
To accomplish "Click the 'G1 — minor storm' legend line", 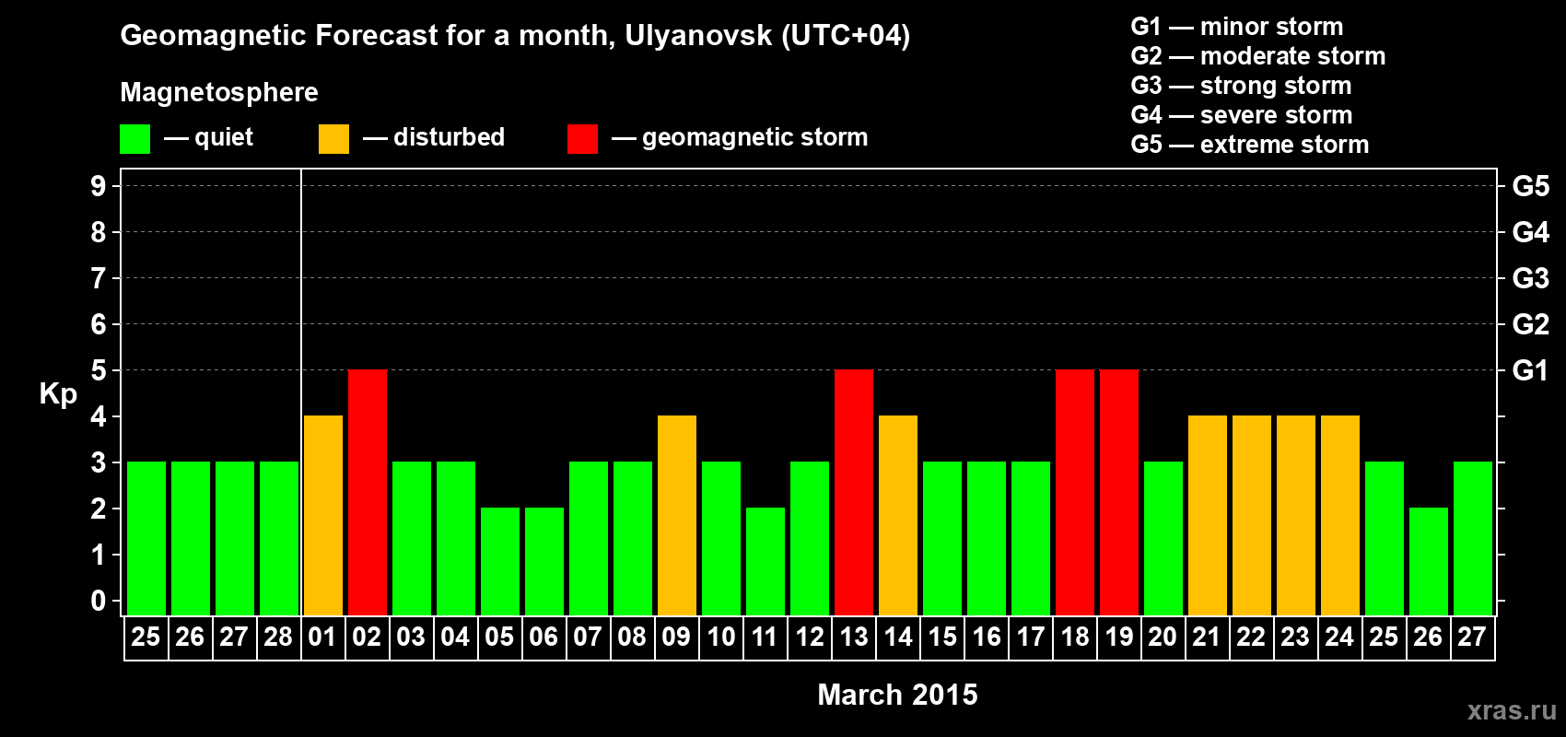I will [1236, 27].
